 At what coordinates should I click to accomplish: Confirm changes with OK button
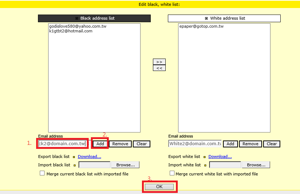pos(159,187)
